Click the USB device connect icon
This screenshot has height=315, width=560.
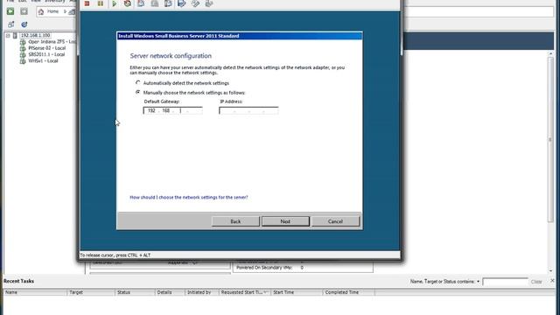click(x=209, y=3)
